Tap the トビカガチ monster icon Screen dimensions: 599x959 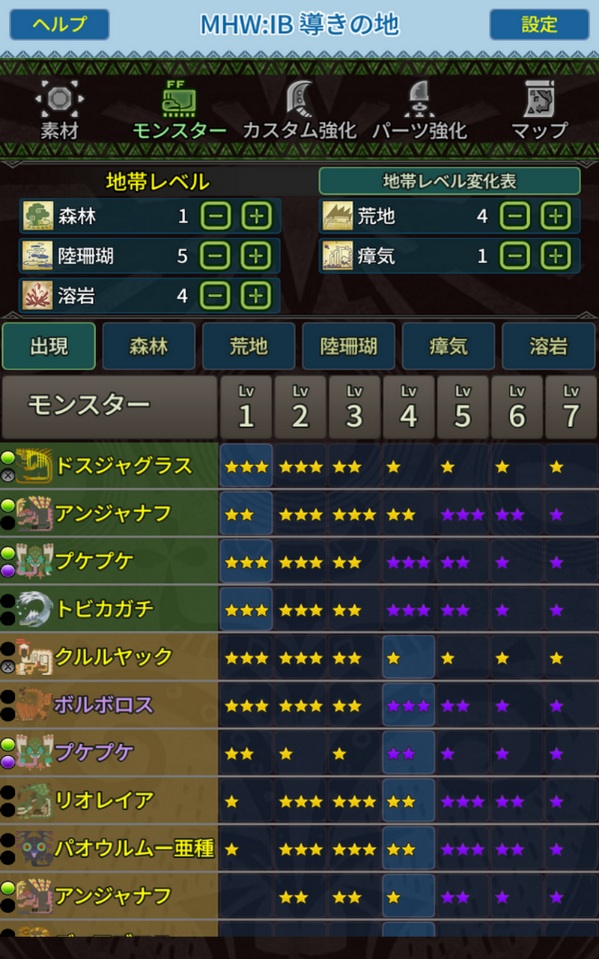pyautogui.click(x=34, y=608)
